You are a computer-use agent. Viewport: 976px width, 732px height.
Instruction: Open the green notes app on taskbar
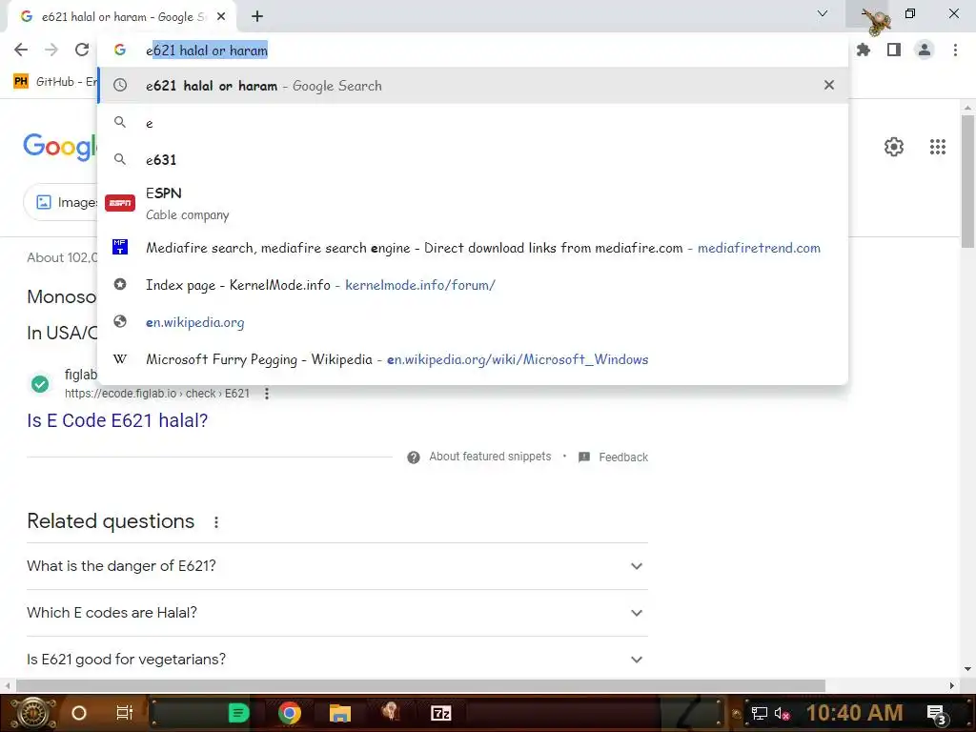[x=238, y=713]
